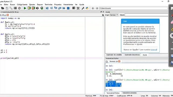
Task: Open the Depurar menu
Action: 40,5
